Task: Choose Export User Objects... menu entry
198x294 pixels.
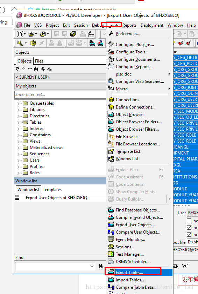Action: 139,224
